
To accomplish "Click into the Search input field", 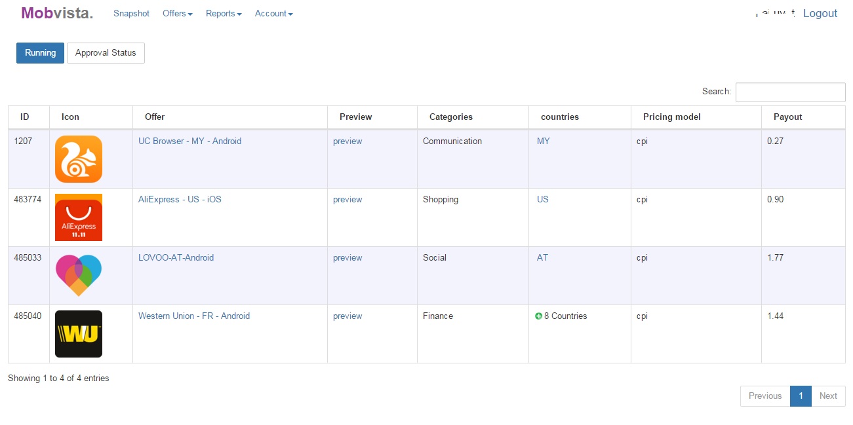I will point(790,92).
